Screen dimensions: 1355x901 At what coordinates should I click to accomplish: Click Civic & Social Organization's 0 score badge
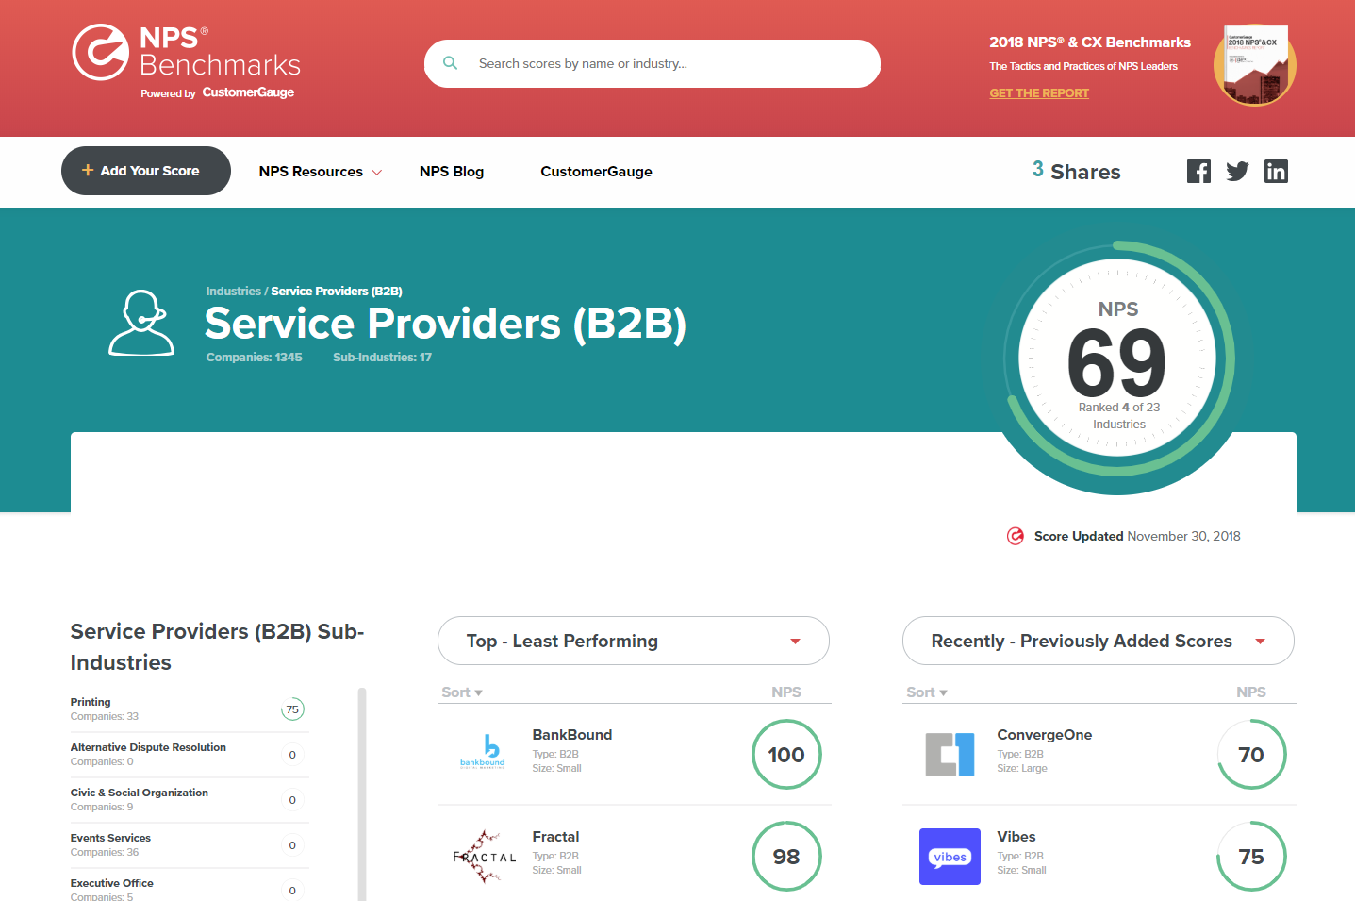pyautogui.click(x=292, y=800)
